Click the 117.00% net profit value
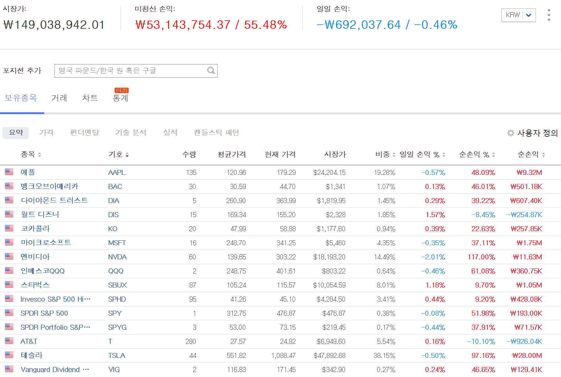The width and height of the screenshot is (561, 377). (481, 257)
